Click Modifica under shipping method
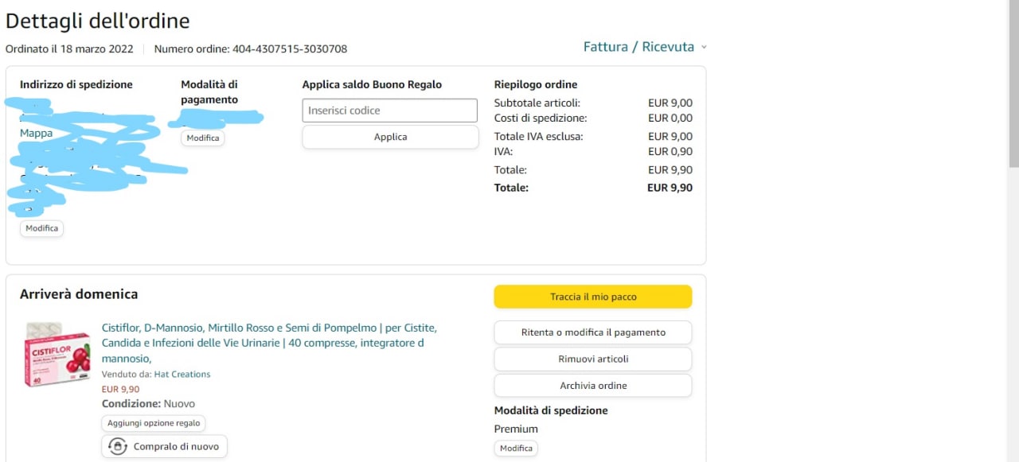Image resolution: width=1019 pixels, height=462 pixels. click(x=516, y=448)
